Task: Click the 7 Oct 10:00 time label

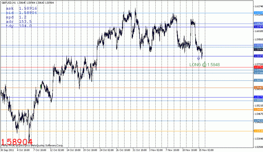Action: tap(40, 150)
